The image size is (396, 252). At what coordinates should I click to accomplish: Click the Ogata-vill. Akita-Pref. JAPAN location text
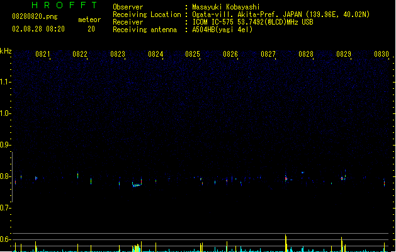(x=281, y=14)
